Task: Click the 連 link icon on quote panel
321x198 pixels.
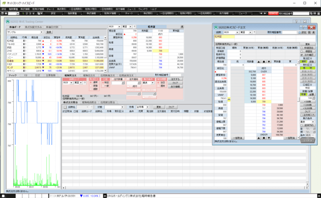Action: click(x=182, y=26)
